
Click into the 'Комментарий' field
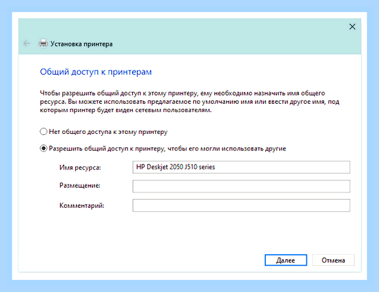point(241,205)
